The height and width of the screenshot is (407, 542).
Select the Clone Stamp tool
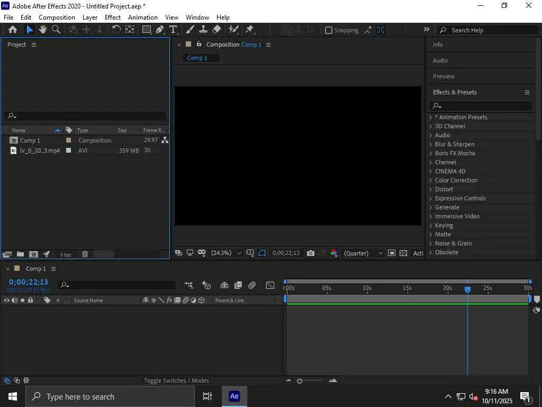coord(203,30)
